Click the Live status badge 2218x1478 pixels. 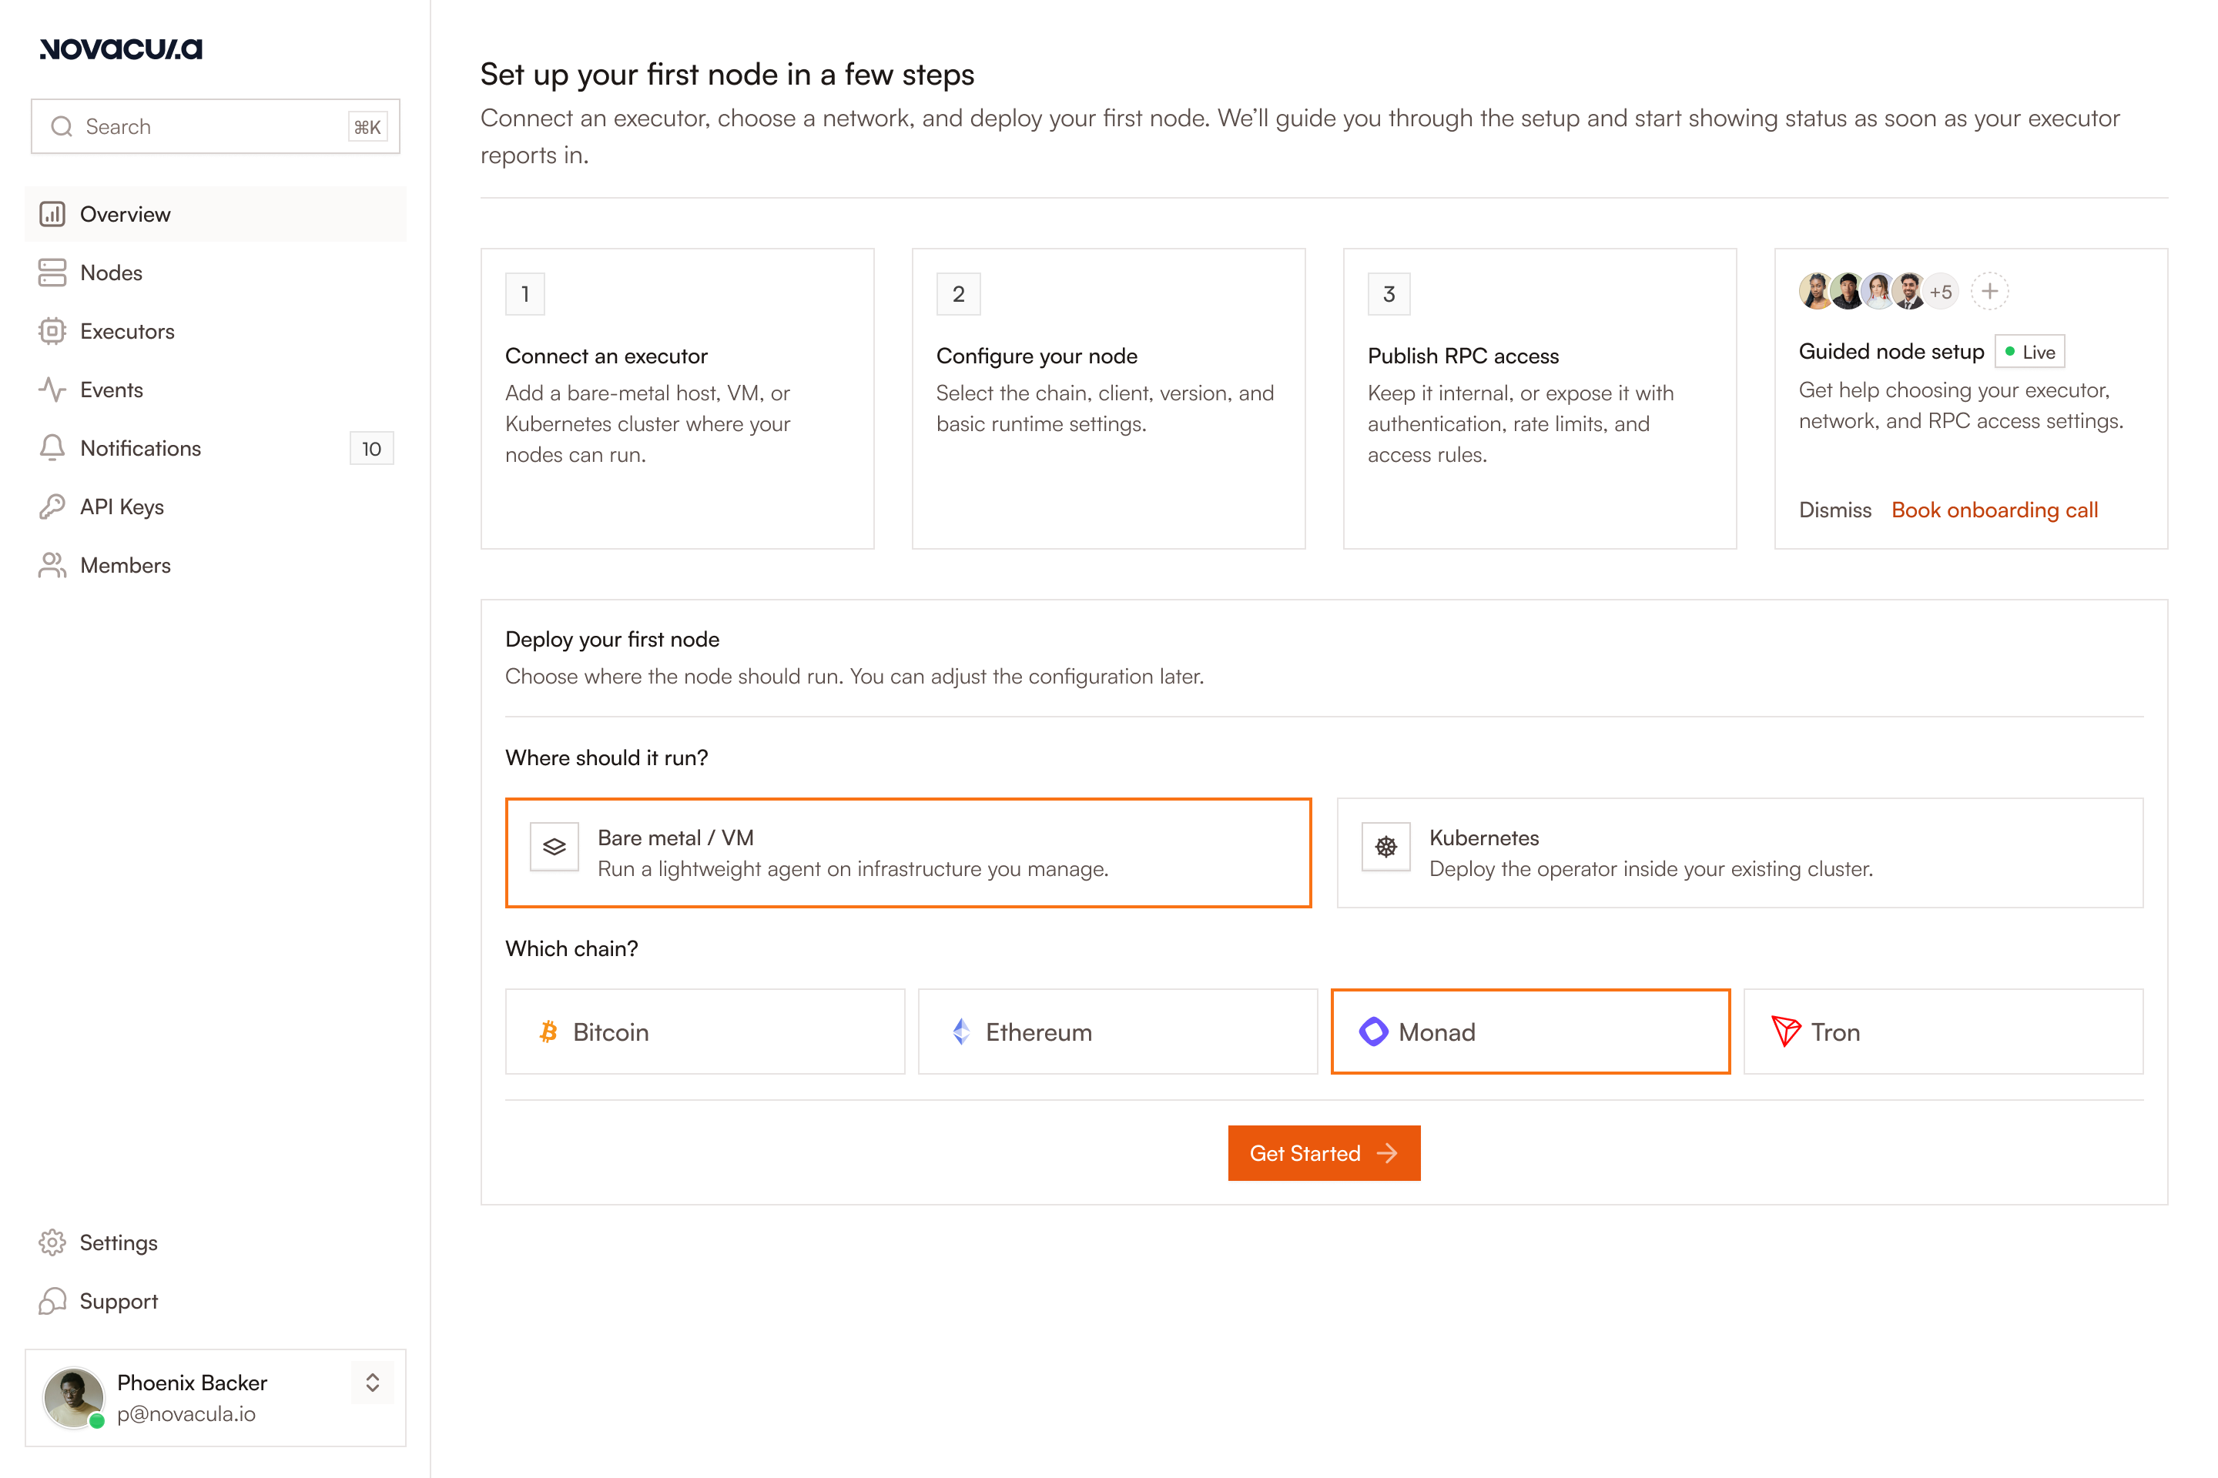[x=2029, y=352]
